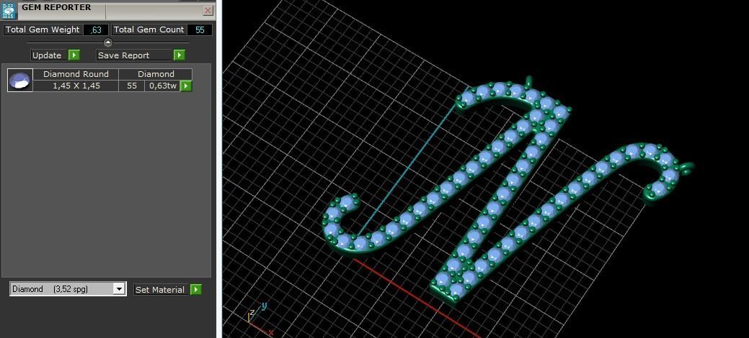749x338 pixels.
Task: Select the round diamond gem thumbnail
Action: [20, 80]
